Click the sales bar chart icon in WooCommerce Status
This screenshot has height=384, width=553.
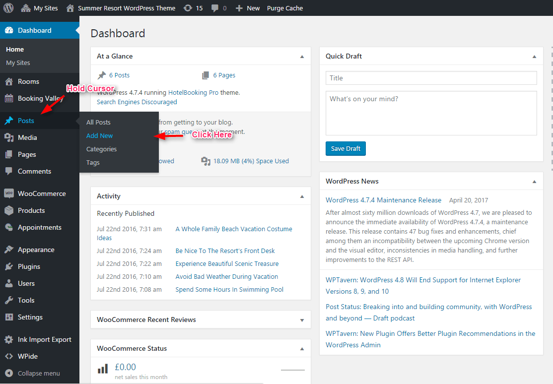pyautogui.click(x=103, y=369)
